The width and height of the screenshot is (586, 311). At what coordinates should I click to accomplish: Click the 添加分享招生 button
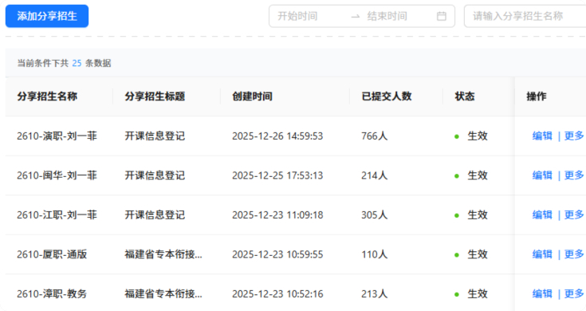tap(47, 16)
